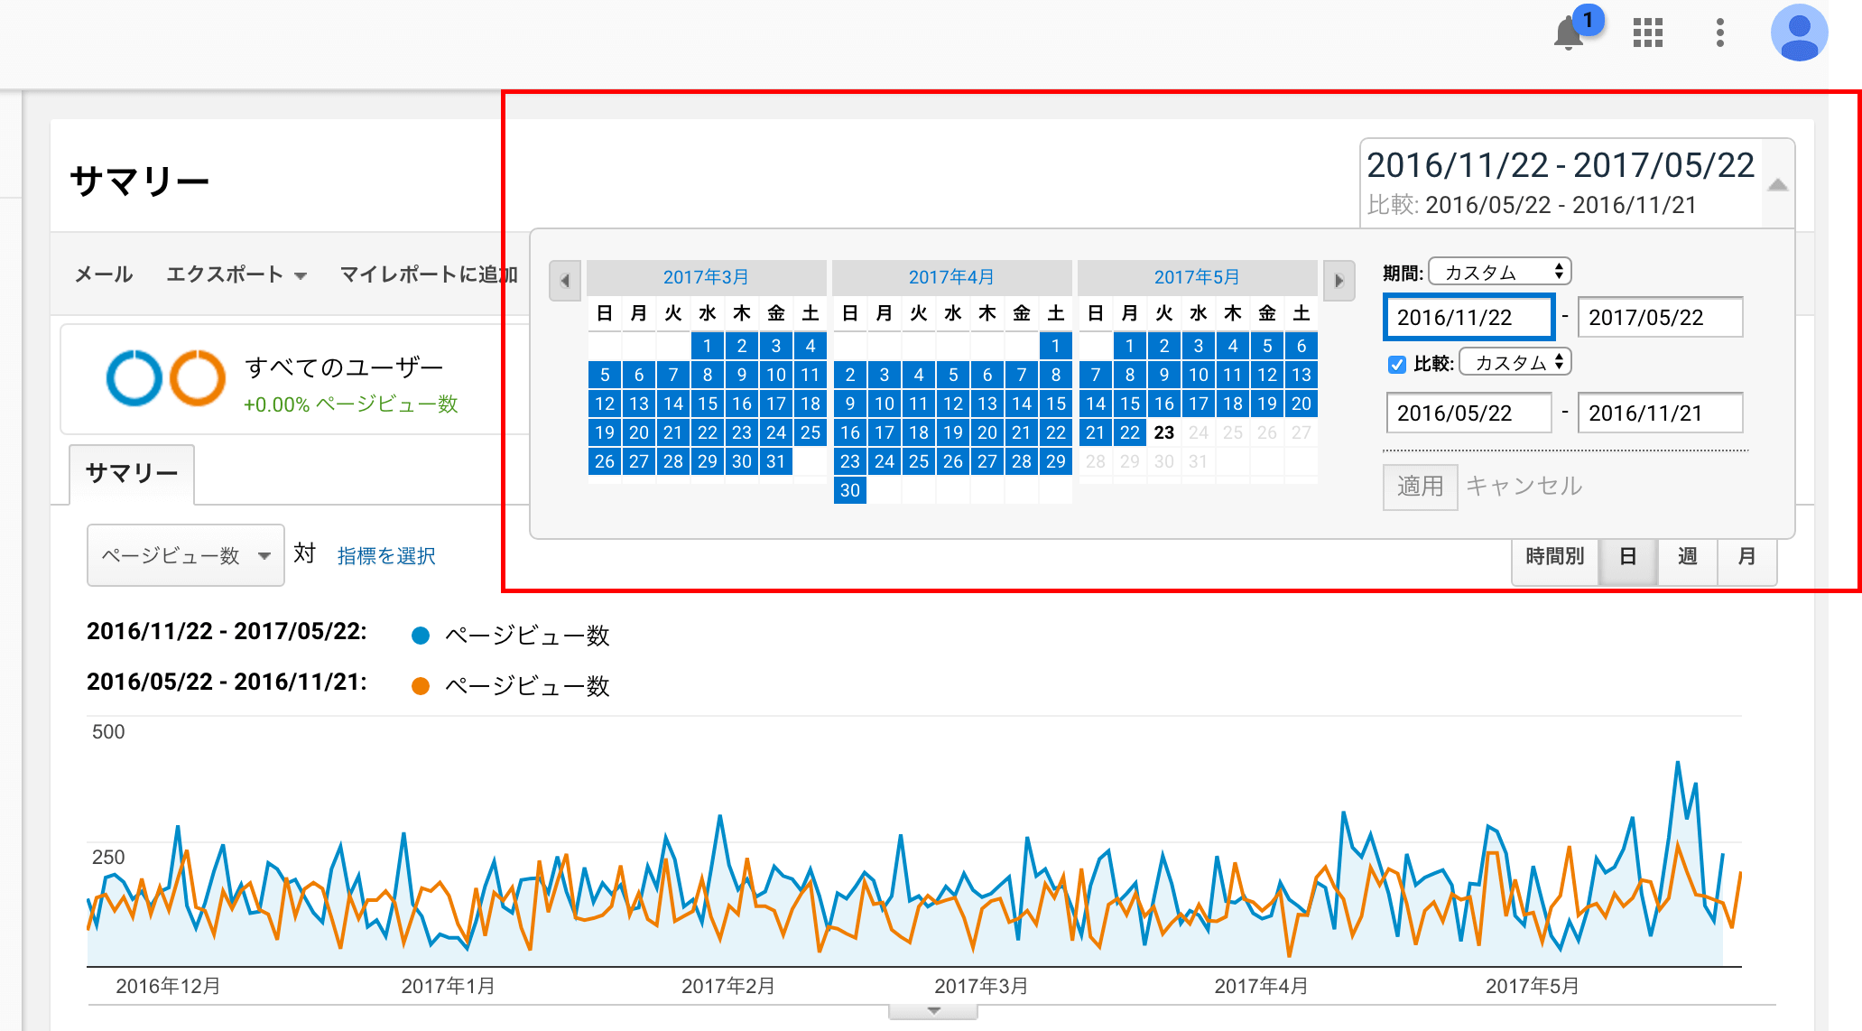
Task: Select May 23 in calendar
Action: [1164, 432]
